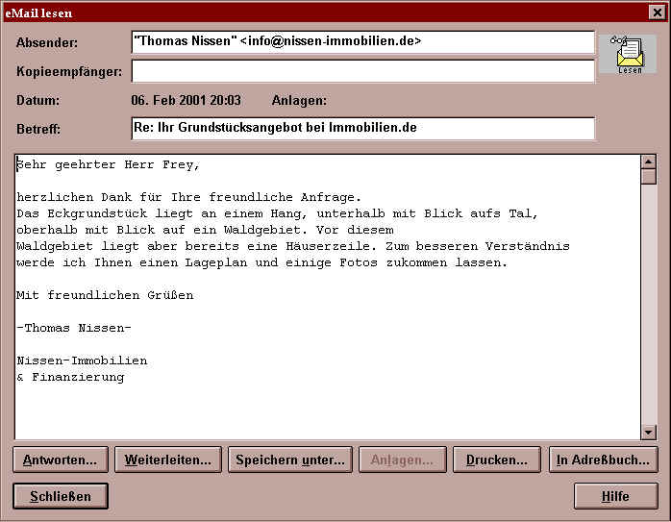671x522 pixels.
Task: Click the line '& Finanzierung'
Action: pos(70,378)
